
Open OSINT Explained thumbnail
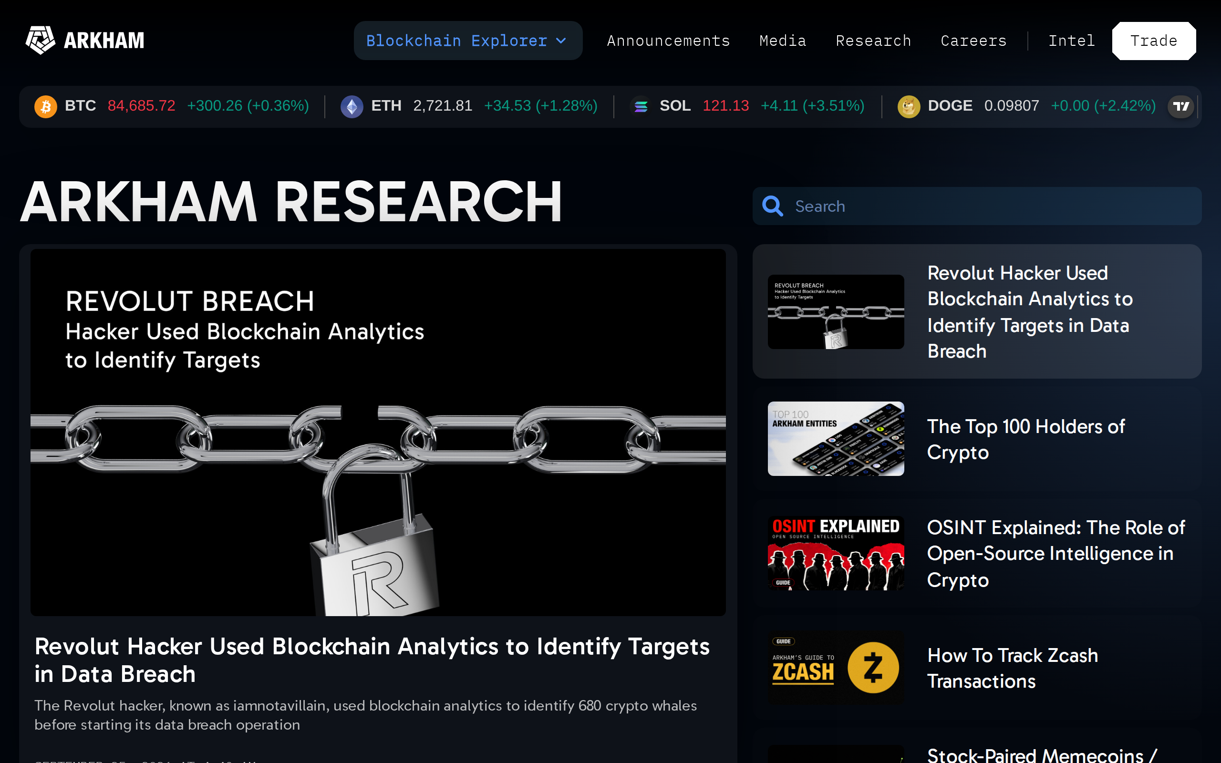(x=836, y=553)
